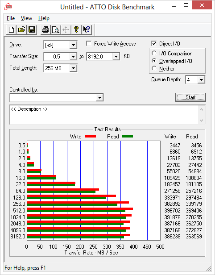Screen dimensions: 215x275
Task: Select the Overlapped I/O radio option
Action: coord(154,61)
